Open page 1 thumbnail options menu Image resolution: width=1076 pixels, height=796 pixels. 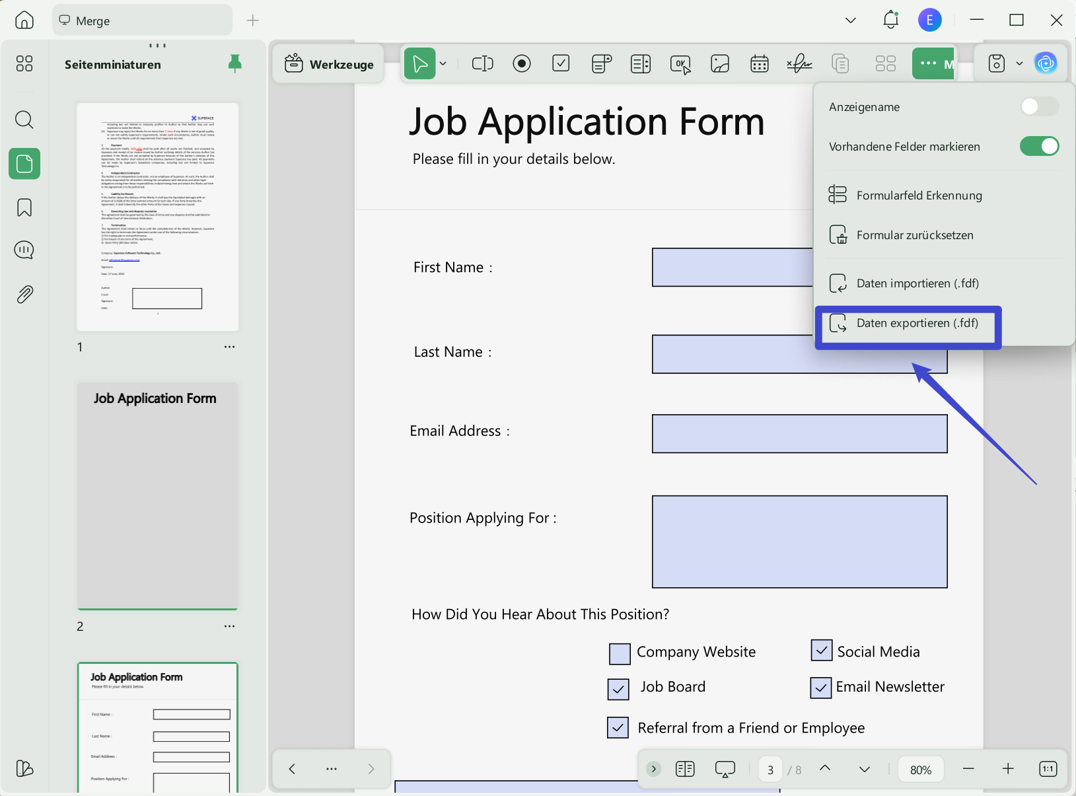(x=229, y=347)
